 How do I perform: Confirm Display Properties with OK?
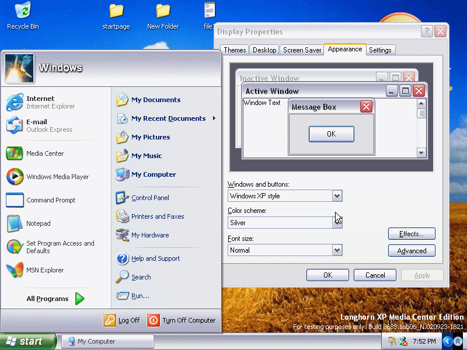(327, 275)
